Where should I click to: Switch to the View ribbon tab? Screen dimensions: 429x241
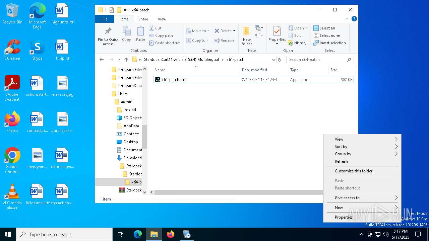pyautogui.click(x=162, y=19)
